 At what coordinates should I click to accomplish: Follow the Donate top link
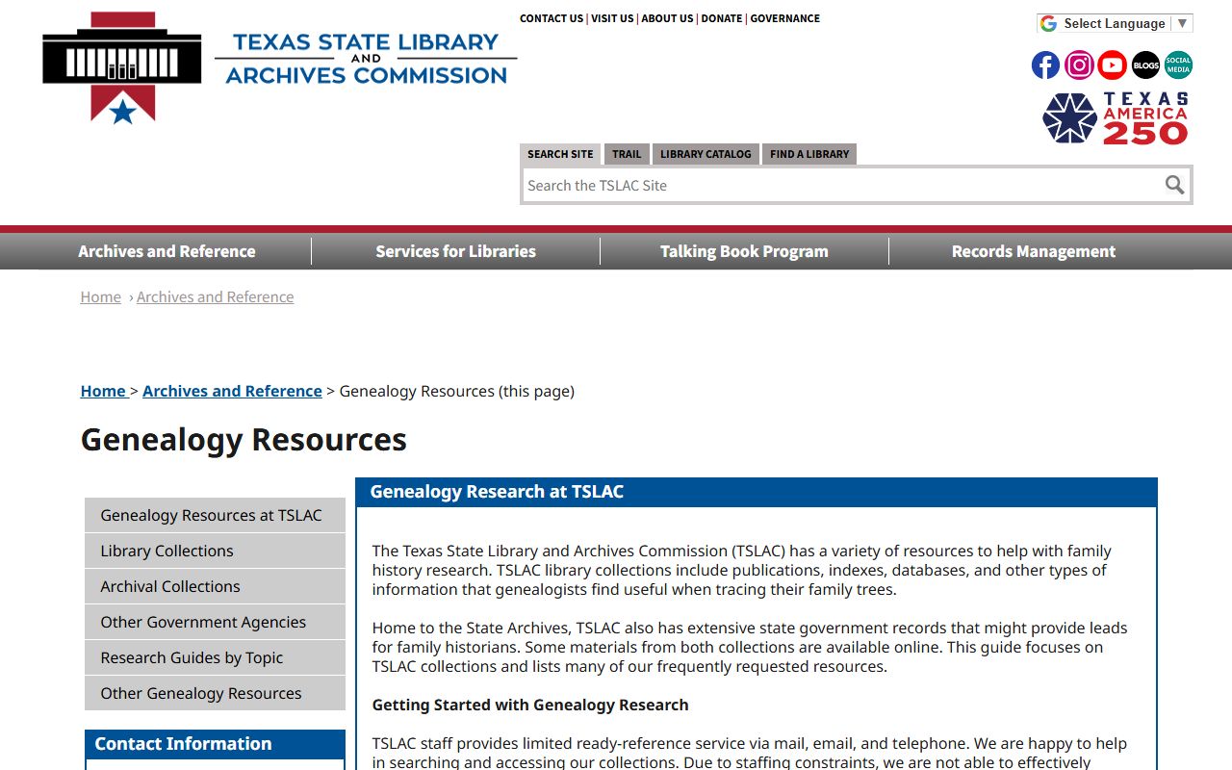point(722,18)
